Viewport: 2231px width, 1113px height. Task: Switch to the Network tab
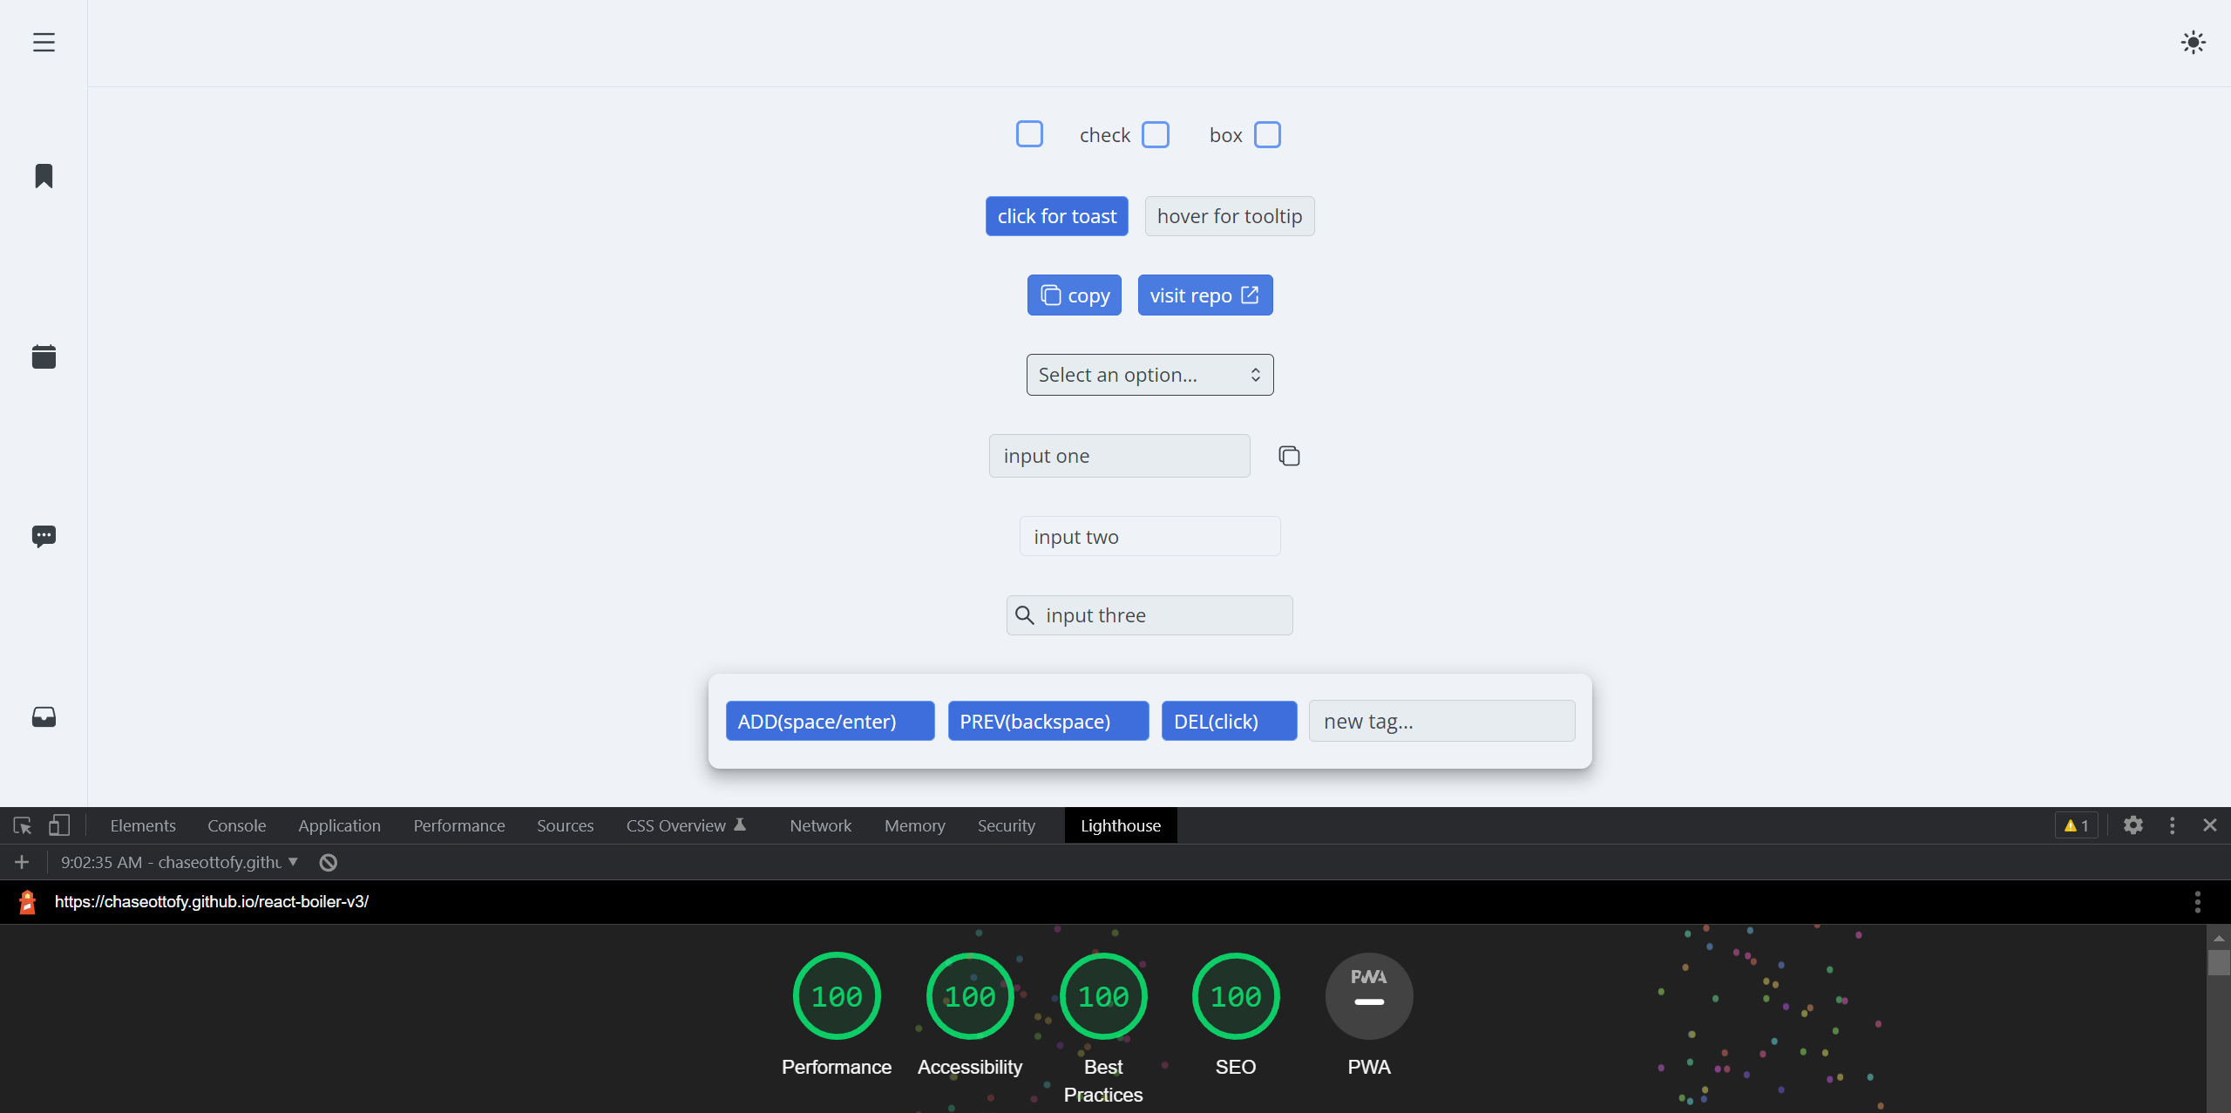[820, 825]
